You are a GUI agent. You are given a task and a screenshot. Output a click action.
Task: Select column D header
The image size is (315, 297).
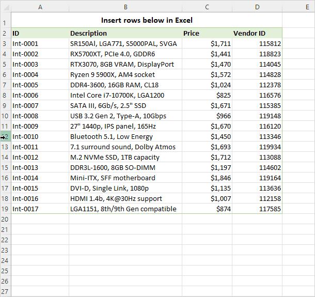tap(257, 7)
